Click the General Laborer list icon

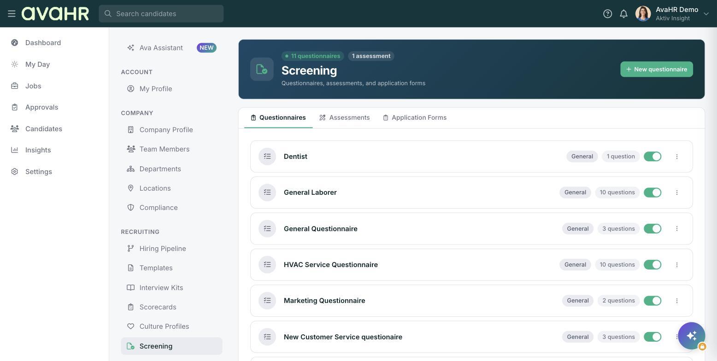click(x=267, y=192)
